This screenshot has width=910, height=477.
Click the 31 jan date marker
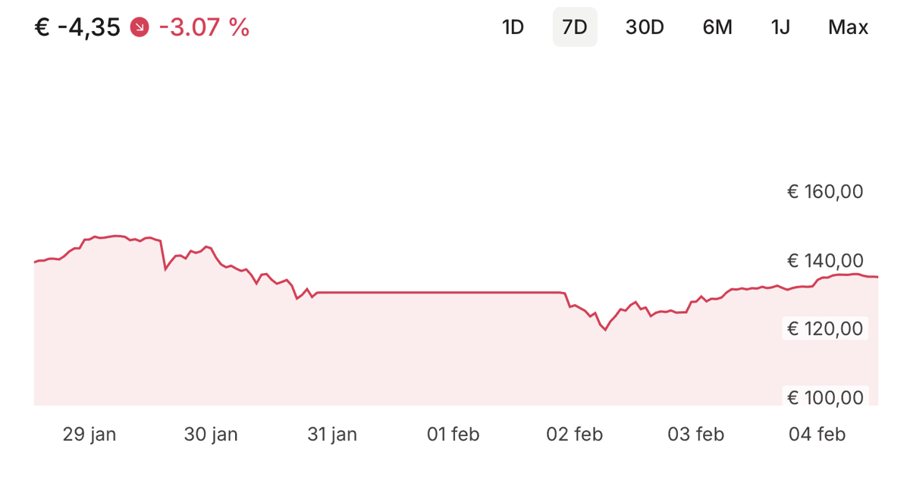(332, 435)
